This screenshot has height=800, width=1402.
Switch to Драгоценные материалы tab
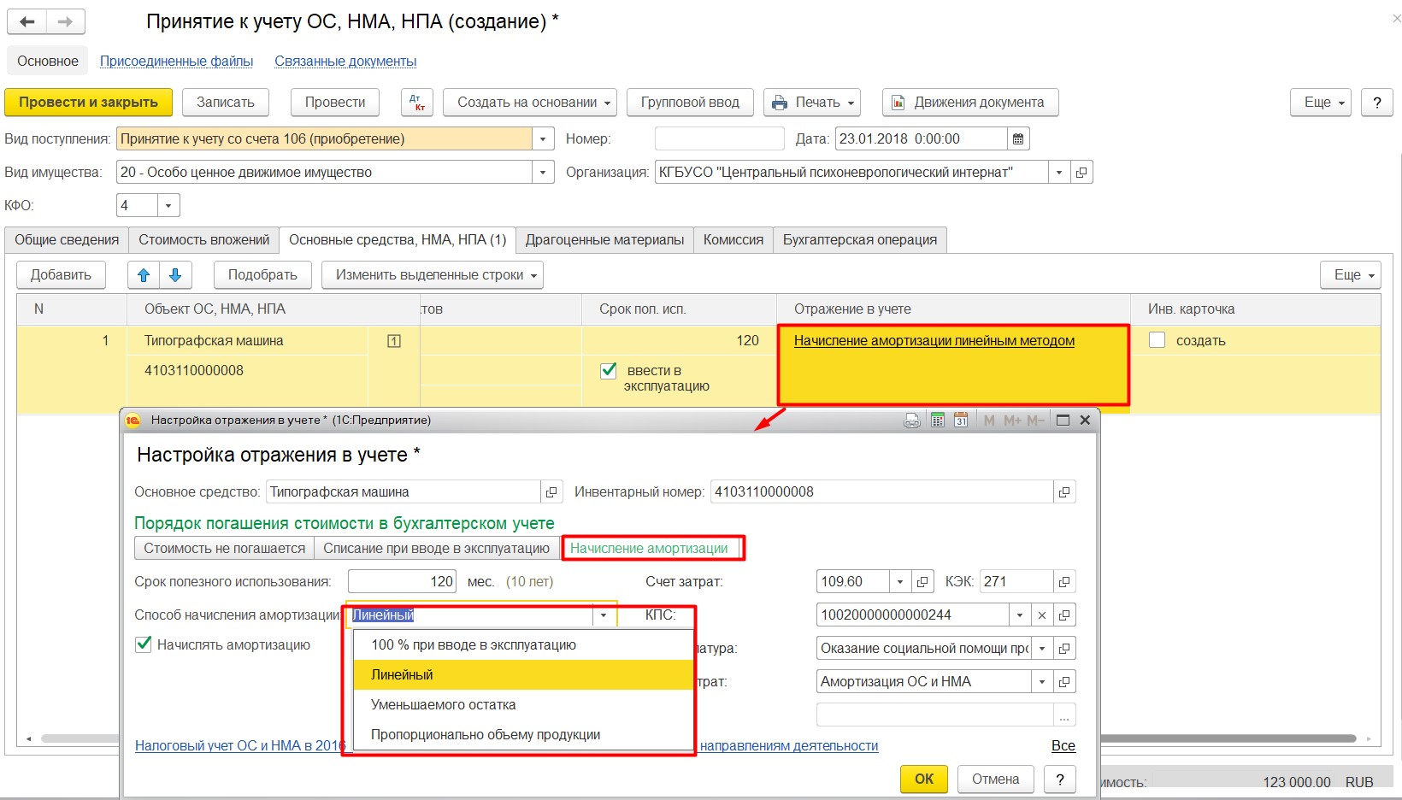pyautogui.click(x=604, y=240)
